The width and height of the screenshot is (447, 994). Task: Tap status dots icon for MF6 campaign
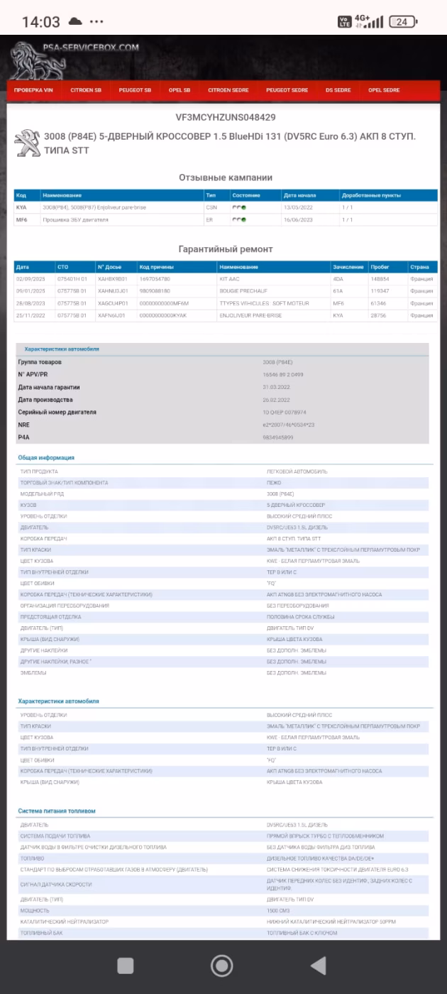point(239,219)
